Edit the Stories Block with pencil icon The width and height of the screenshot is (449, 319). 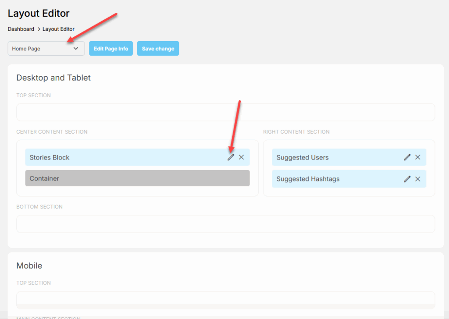[x=231, y=157]
